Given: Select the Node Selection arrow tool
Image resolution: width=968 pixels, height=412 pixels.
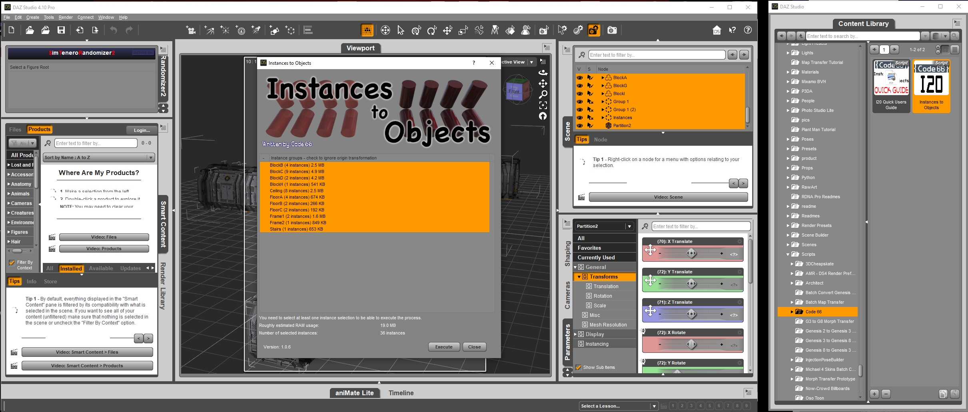Looking at the screenshot, I should 401,30.
